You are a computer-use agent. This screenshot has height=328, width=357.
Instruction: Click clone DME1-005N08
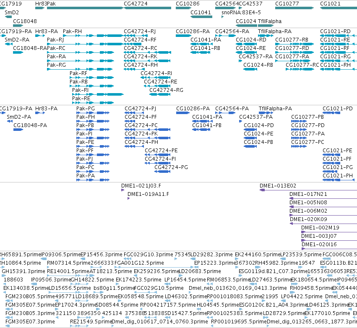point(308,203)
